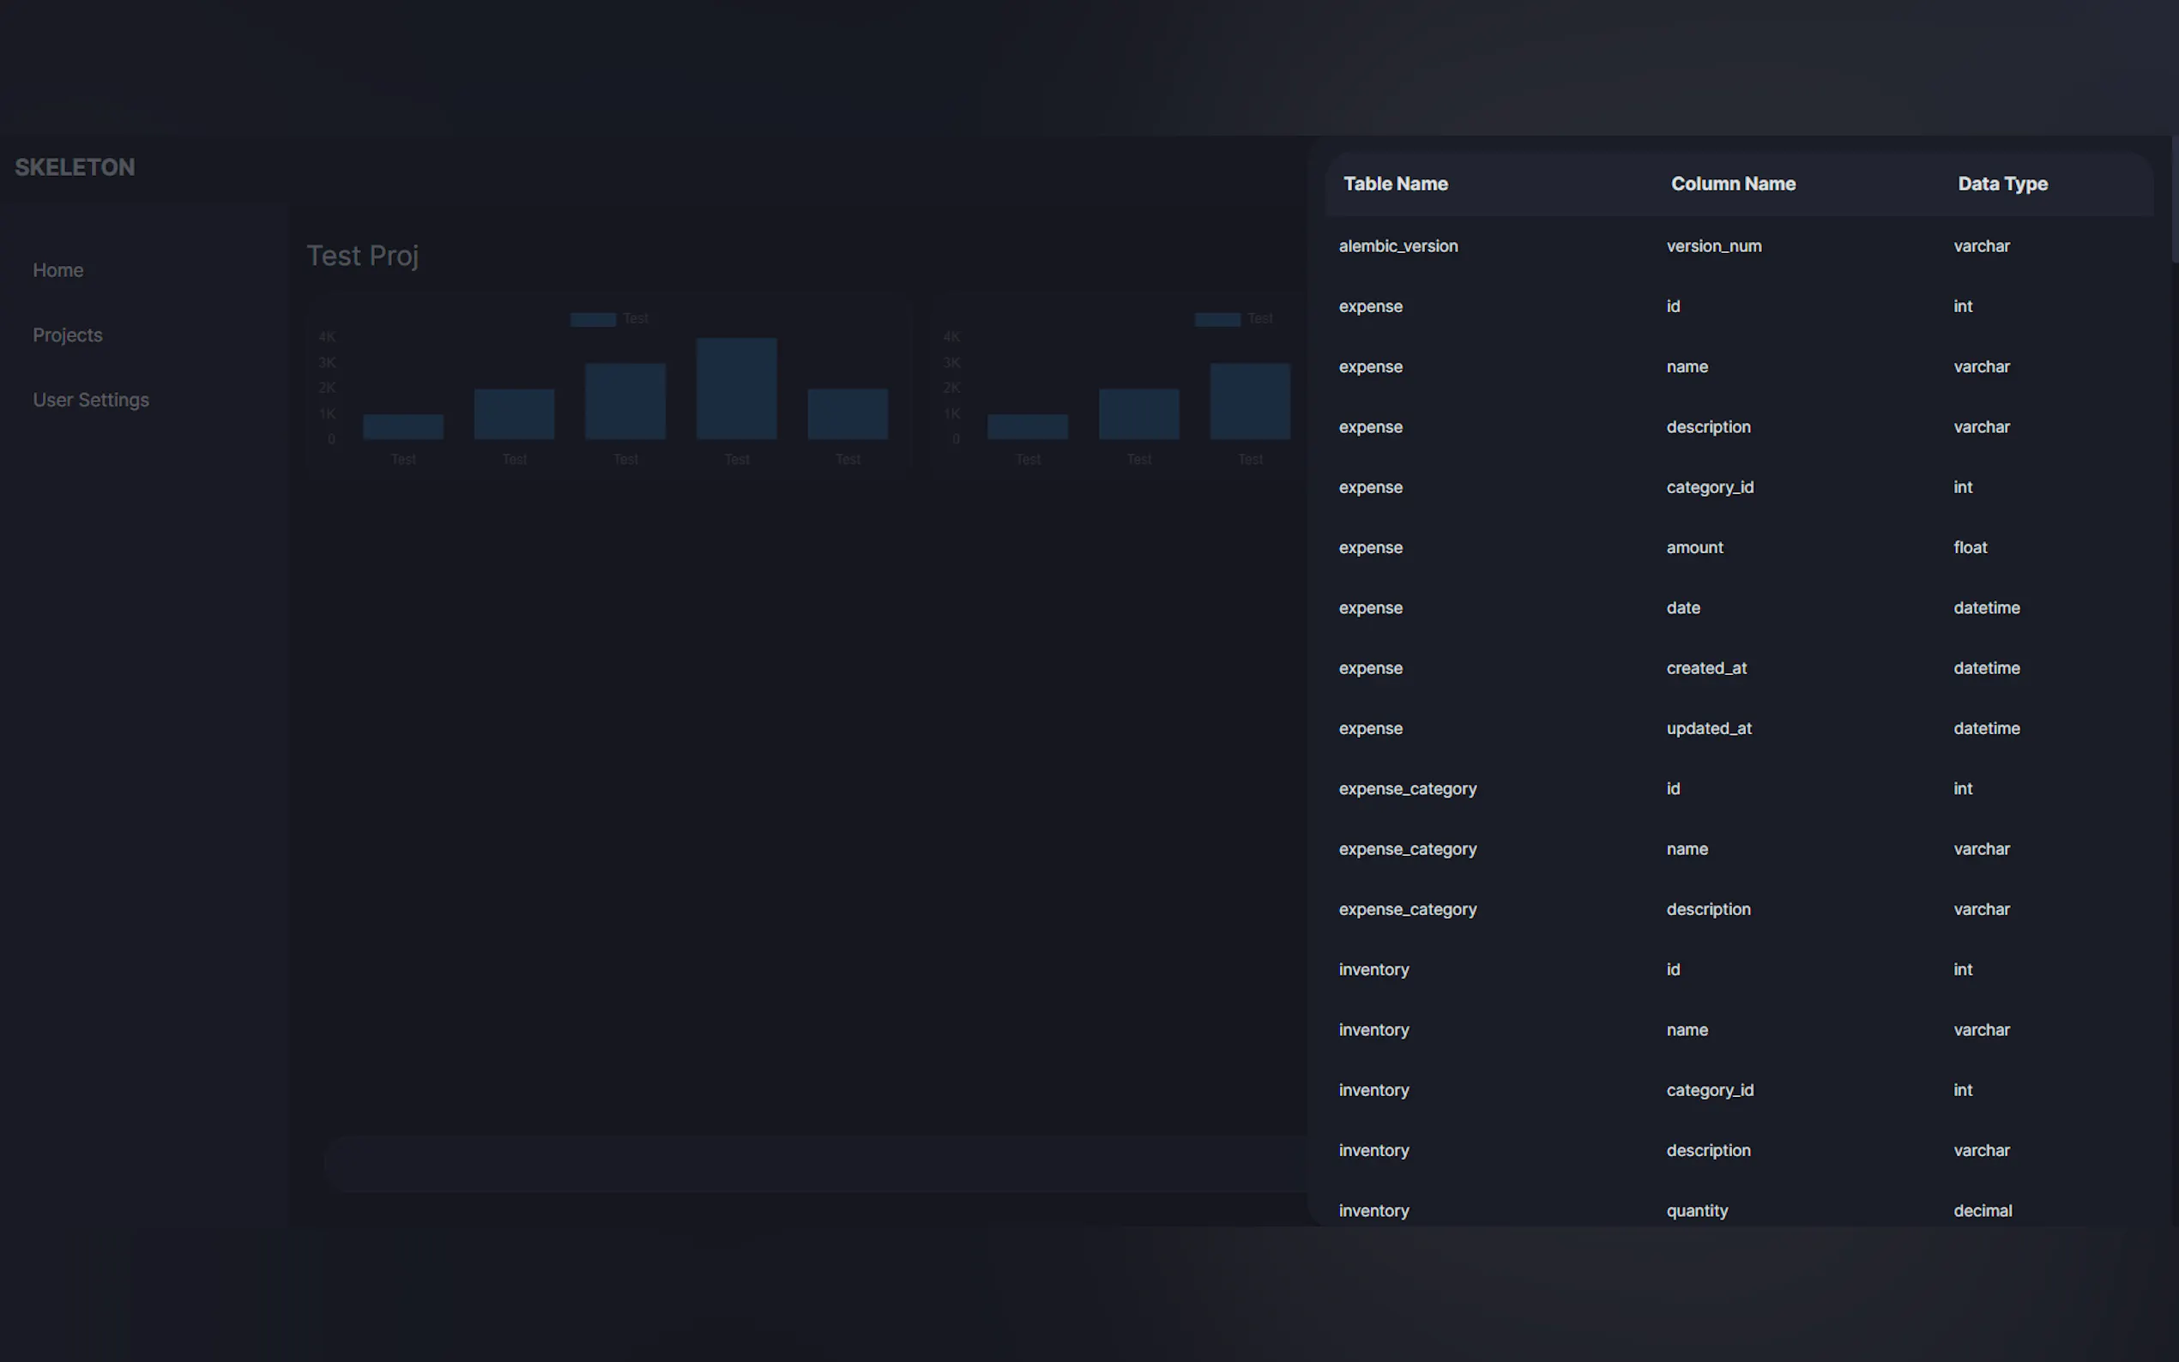Open User Settings in the sidebar
The width and height of the screenshot is (2179, 1362).
coord(91,400)
